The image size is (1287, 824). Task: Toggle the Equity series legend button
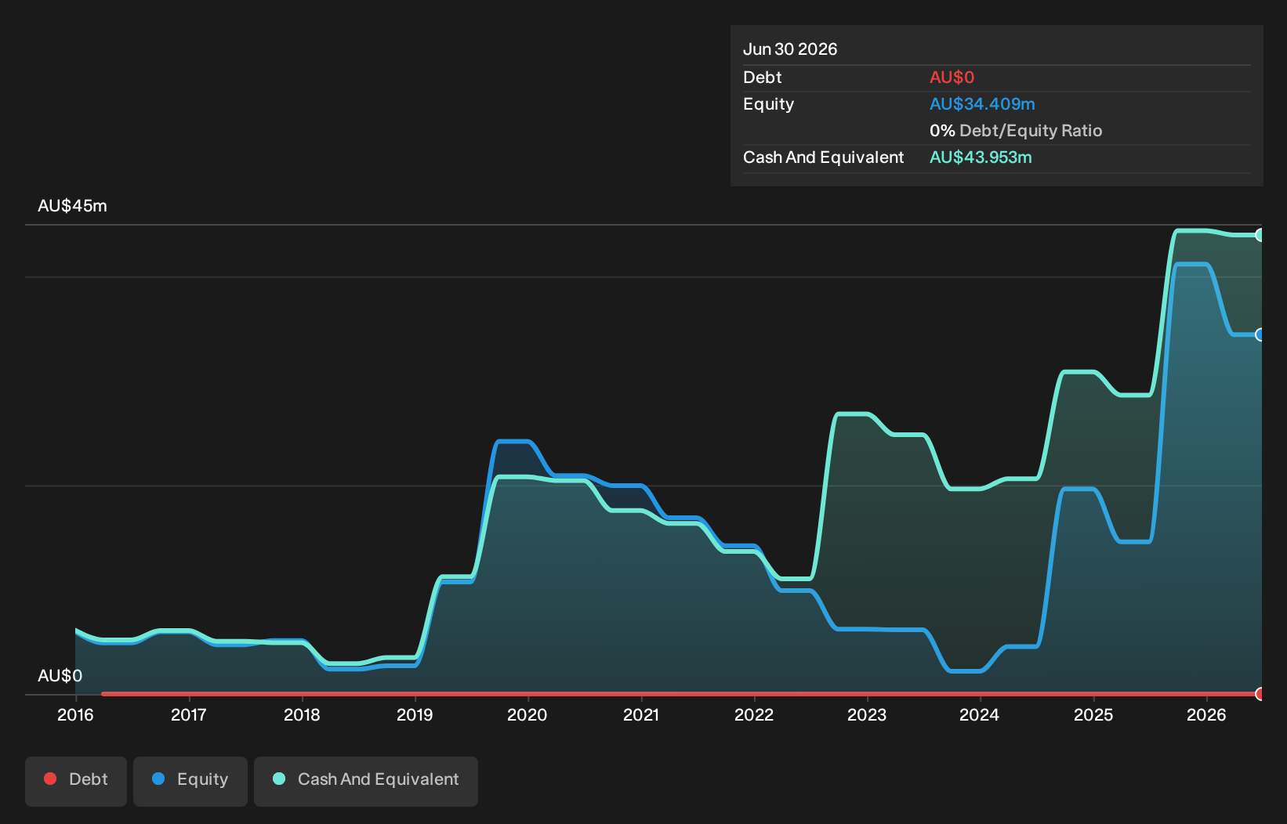pyautogui.click(x=190, y=781)
